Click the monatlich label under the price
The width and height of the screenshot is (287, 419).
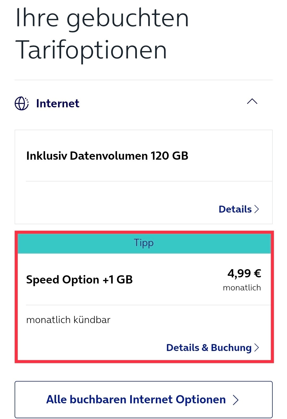pos(242,288)
